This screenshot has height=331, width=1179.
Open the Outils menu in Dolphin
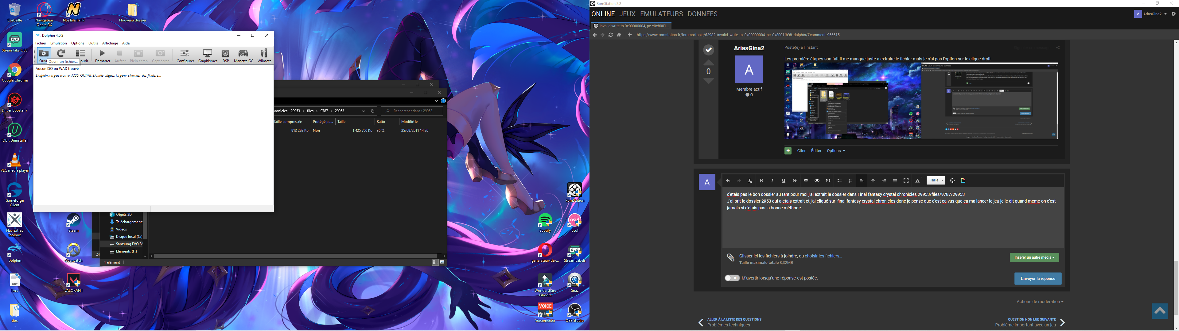point(93,44)
